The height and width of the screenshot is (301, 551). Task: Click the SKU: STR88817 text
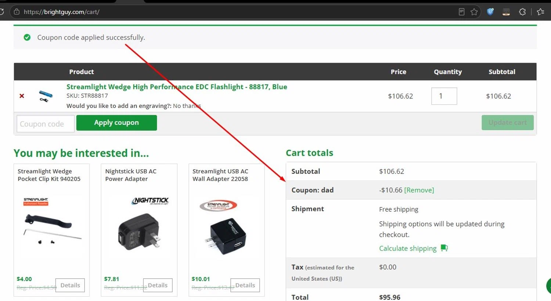coord(87,96)
